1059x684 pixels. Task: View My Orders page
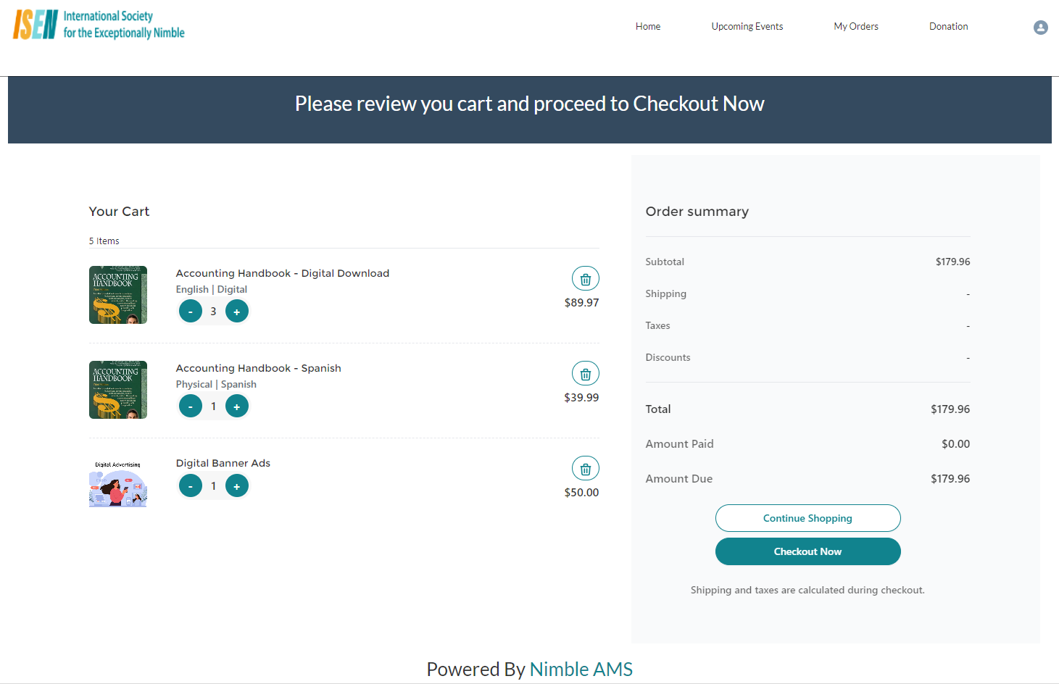click(855, 27)
